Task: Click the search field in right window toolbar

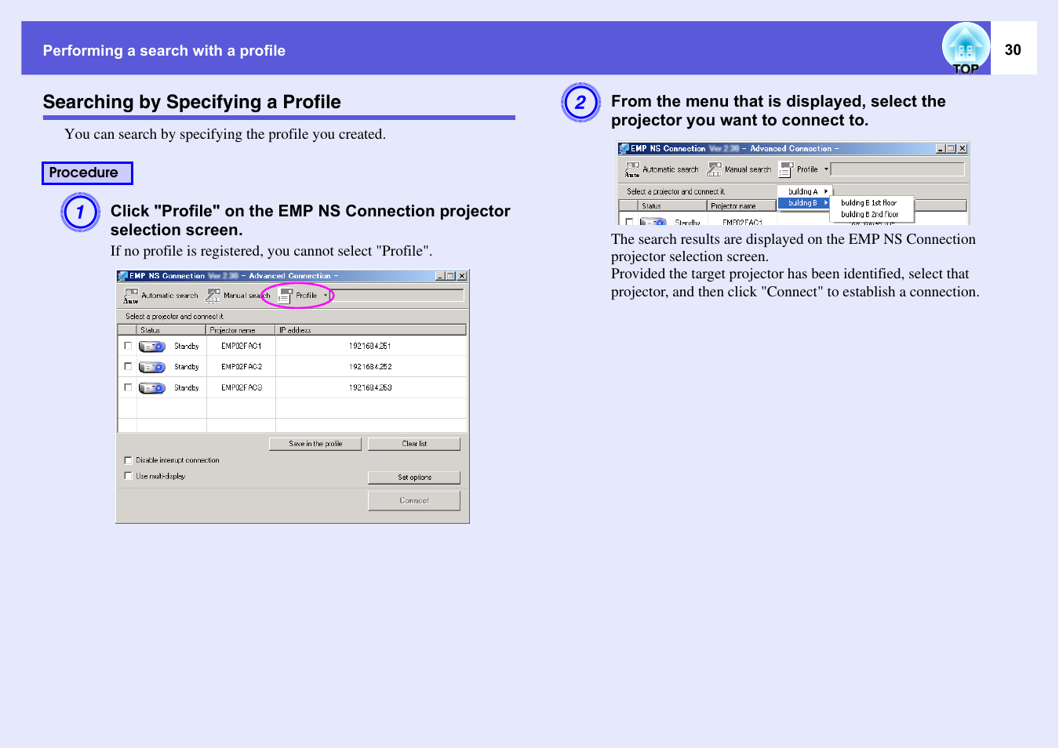Action: (898, 169)
